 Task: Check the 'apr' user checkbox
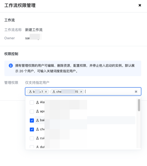32,111
